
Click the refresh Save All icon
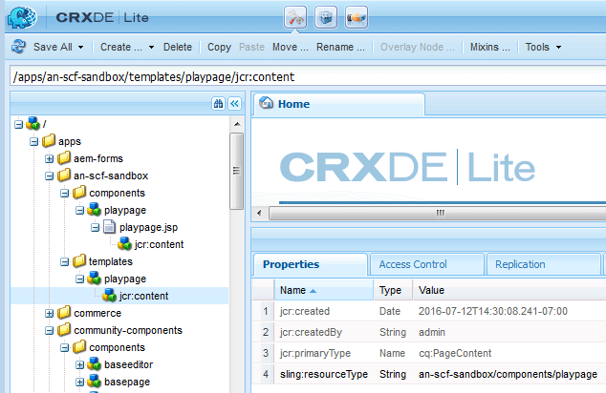click(x=18, y=47)
